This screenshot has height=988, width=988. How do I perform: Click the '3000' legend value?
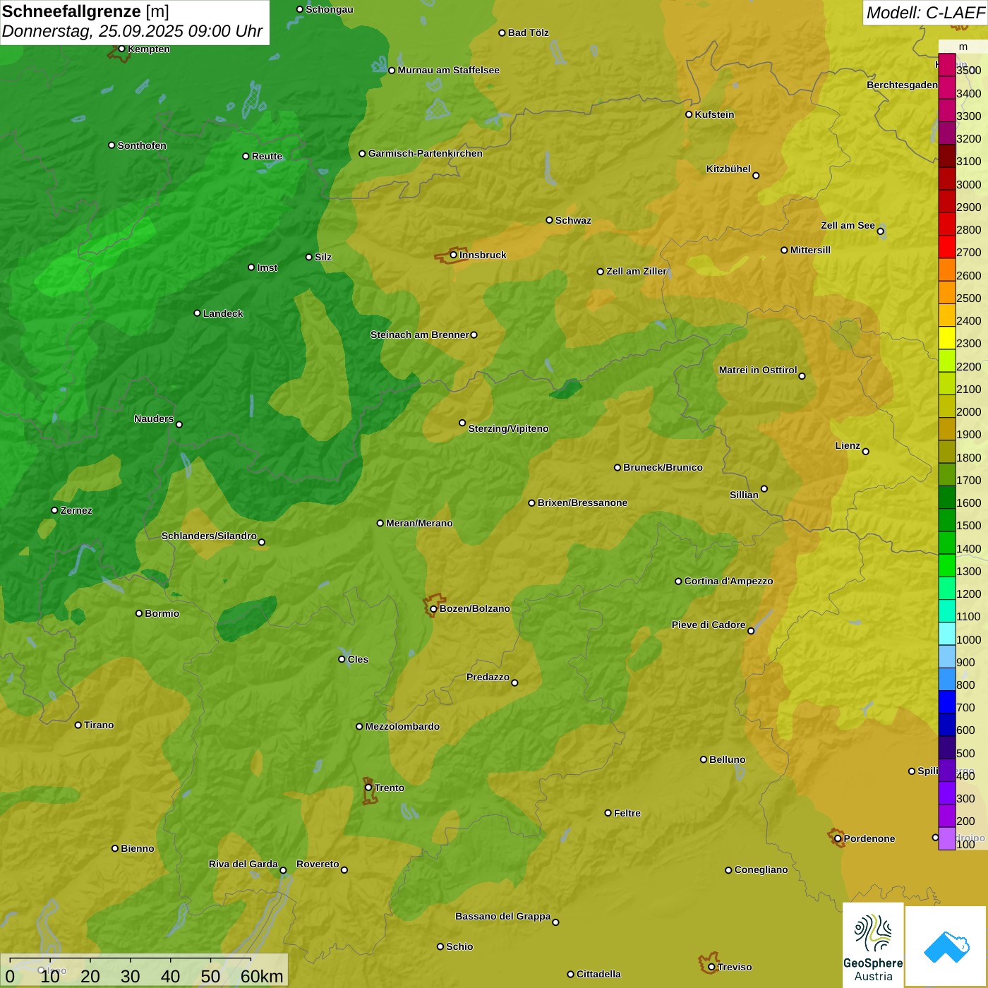(969, 184)
